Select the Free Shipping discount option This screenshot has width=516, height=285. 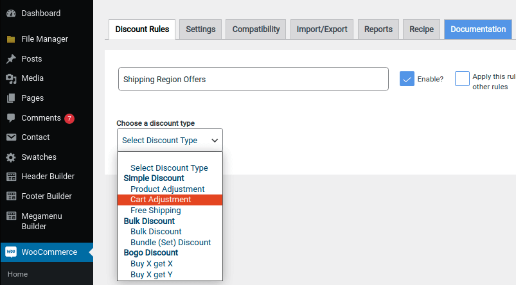pos(156,211)
